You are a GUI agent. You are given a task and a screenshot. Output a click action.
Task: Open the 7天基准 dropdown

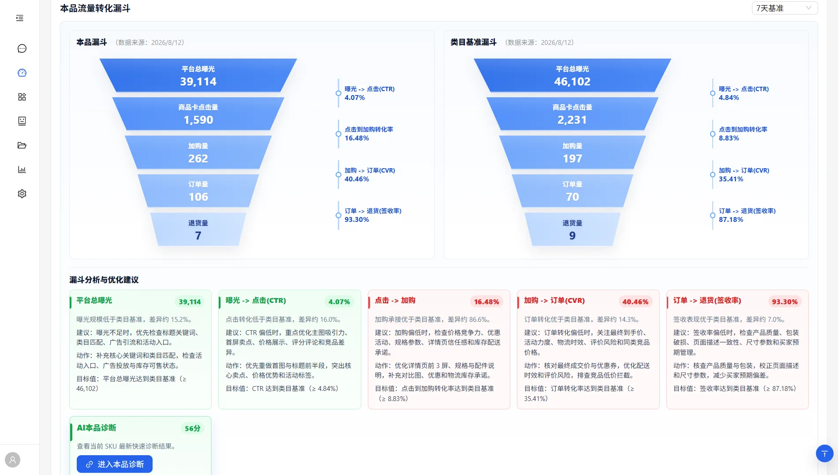pos(785,8)
